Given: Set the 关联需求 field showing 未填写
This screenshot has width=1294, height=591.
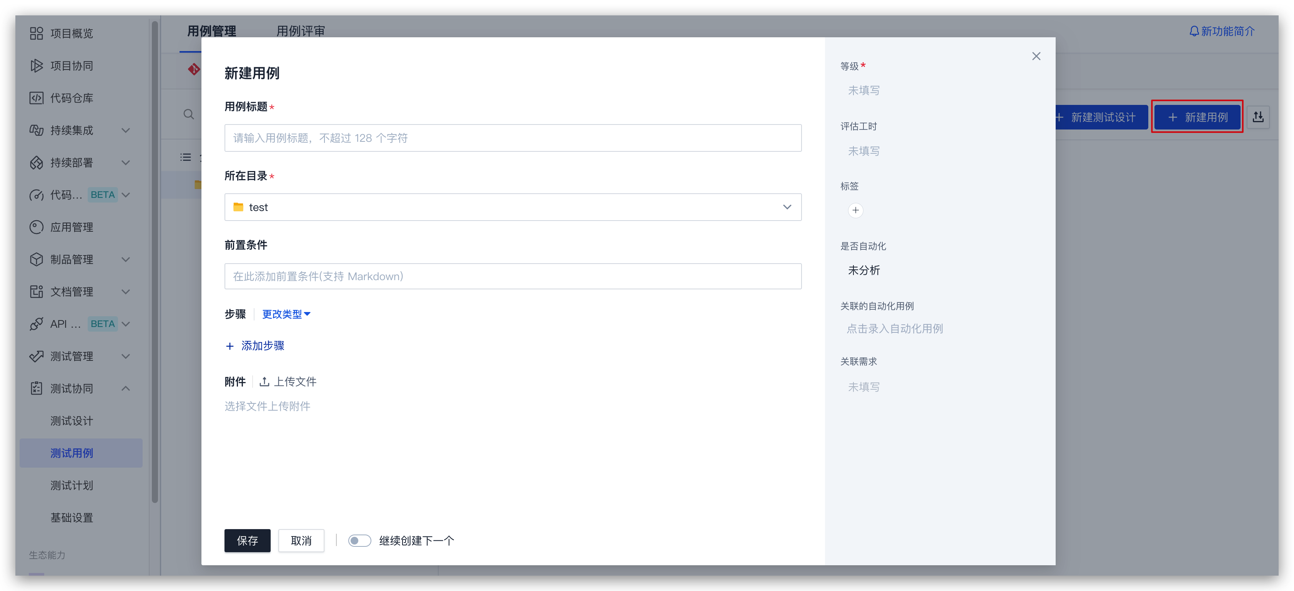Looking at the screenshot, I should pos(863,387).
